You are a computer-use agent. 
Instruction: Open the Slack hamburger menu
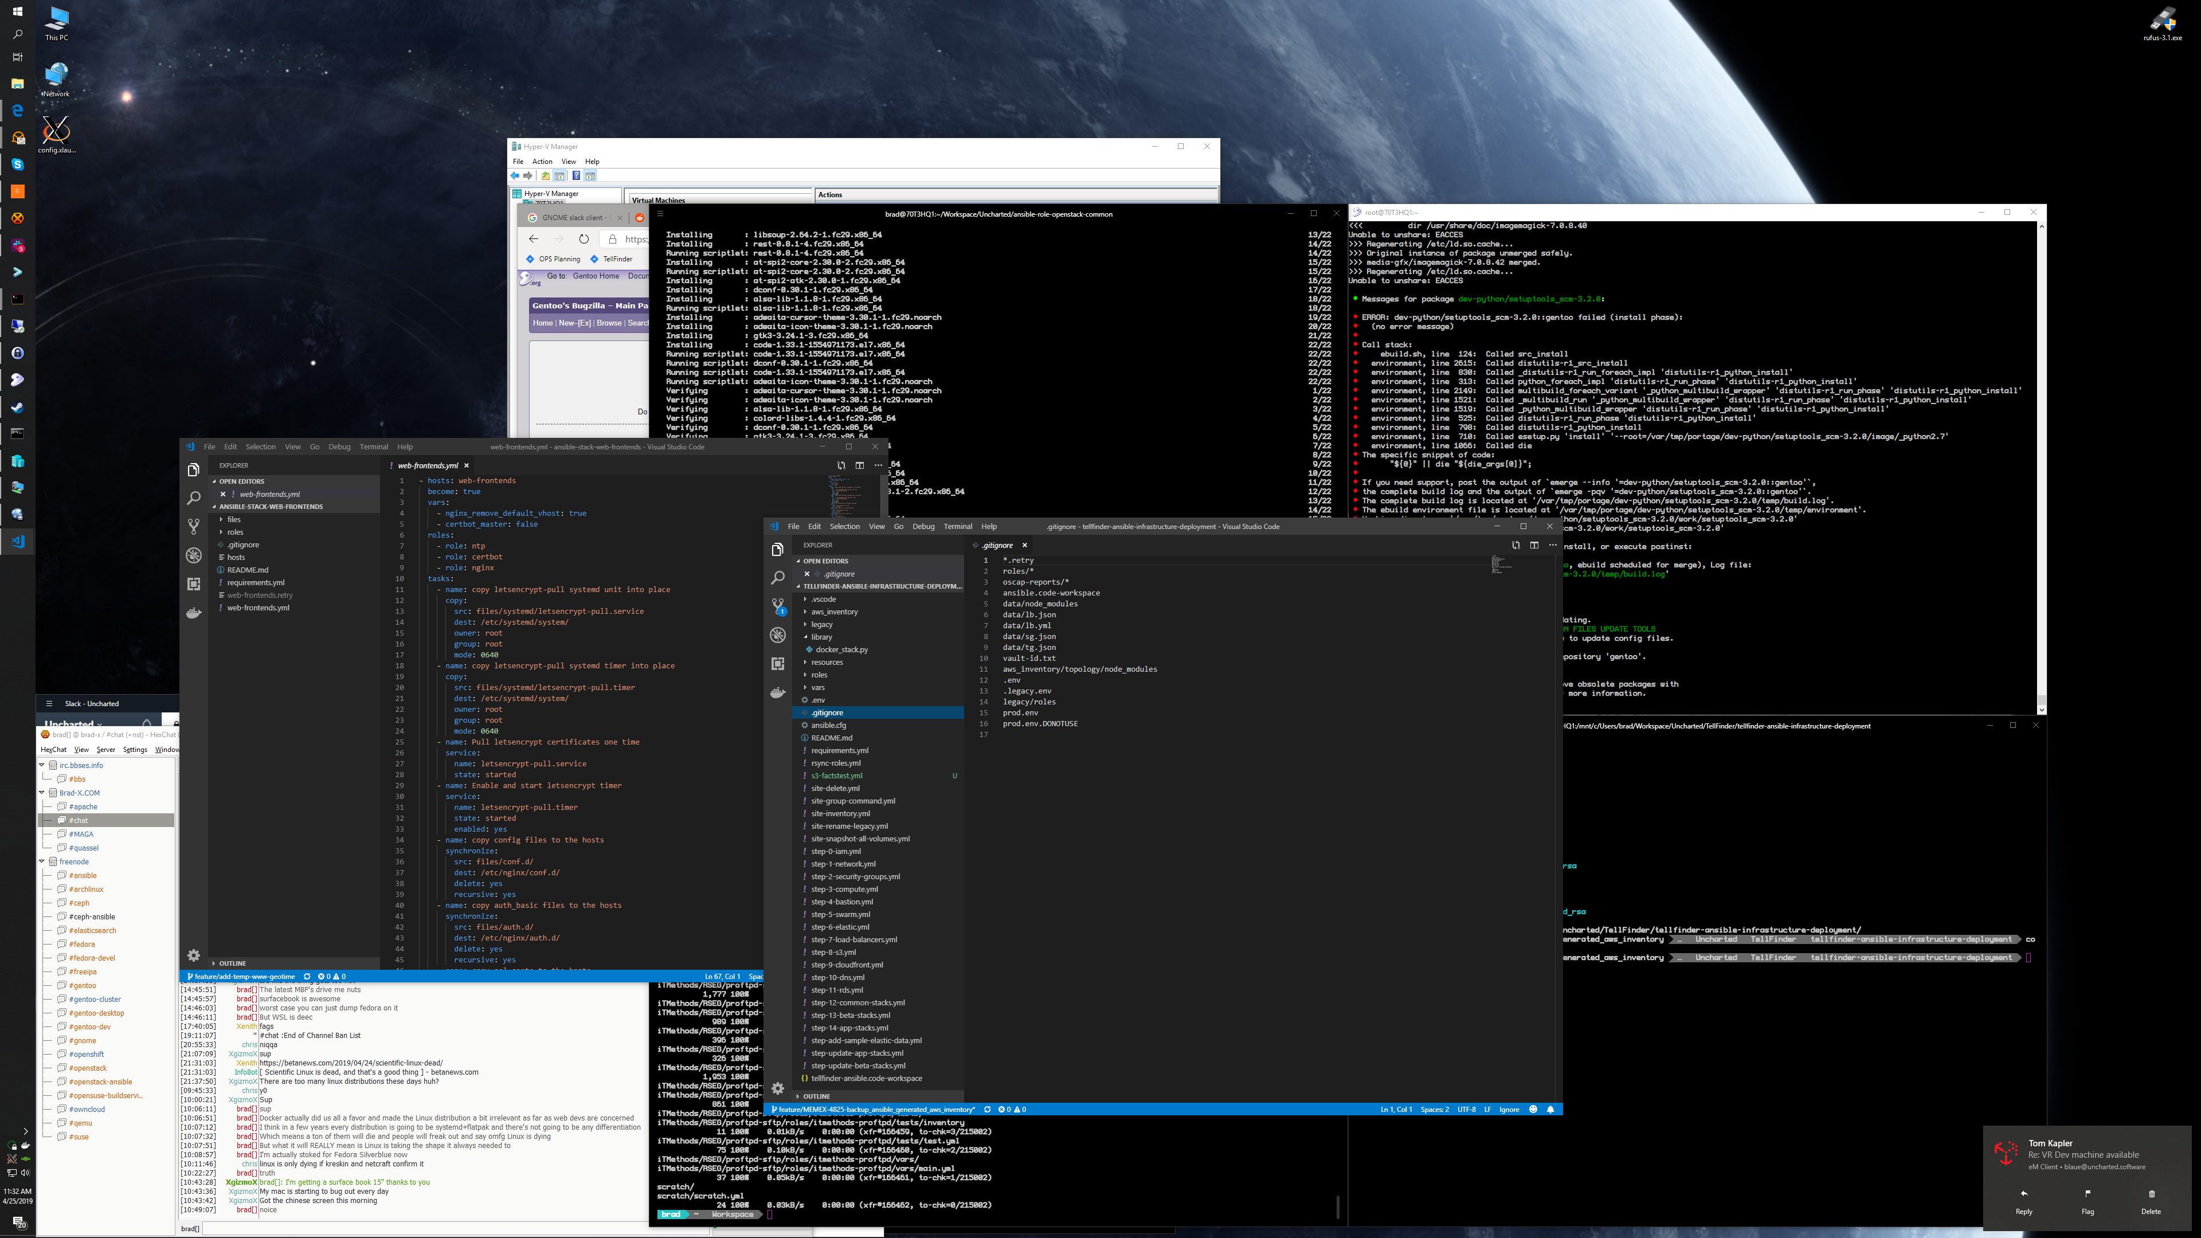pos(49,704)
